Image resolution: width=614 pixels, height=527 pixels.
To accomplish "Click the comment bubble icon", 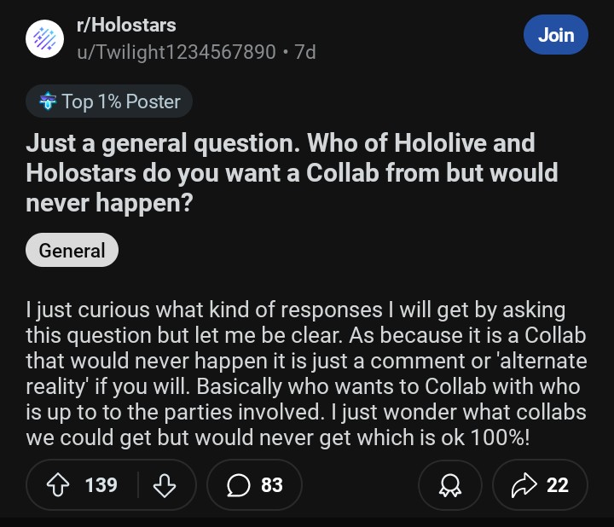I will pyautogui.click(x=238, y=485).
